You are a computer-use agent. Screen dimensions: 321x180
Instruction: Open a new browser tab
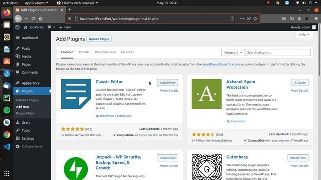70,10
